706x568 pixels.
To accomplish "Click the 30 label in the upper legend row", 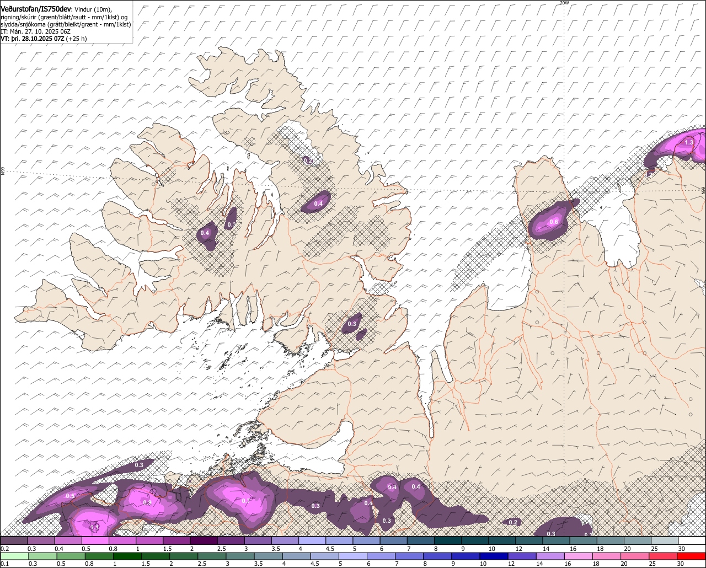I will pos(682,549).
